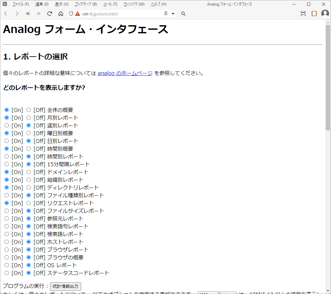Screen dimensions: 331x294
Task: Go to the home page
Action: click(x=61, y=14)
